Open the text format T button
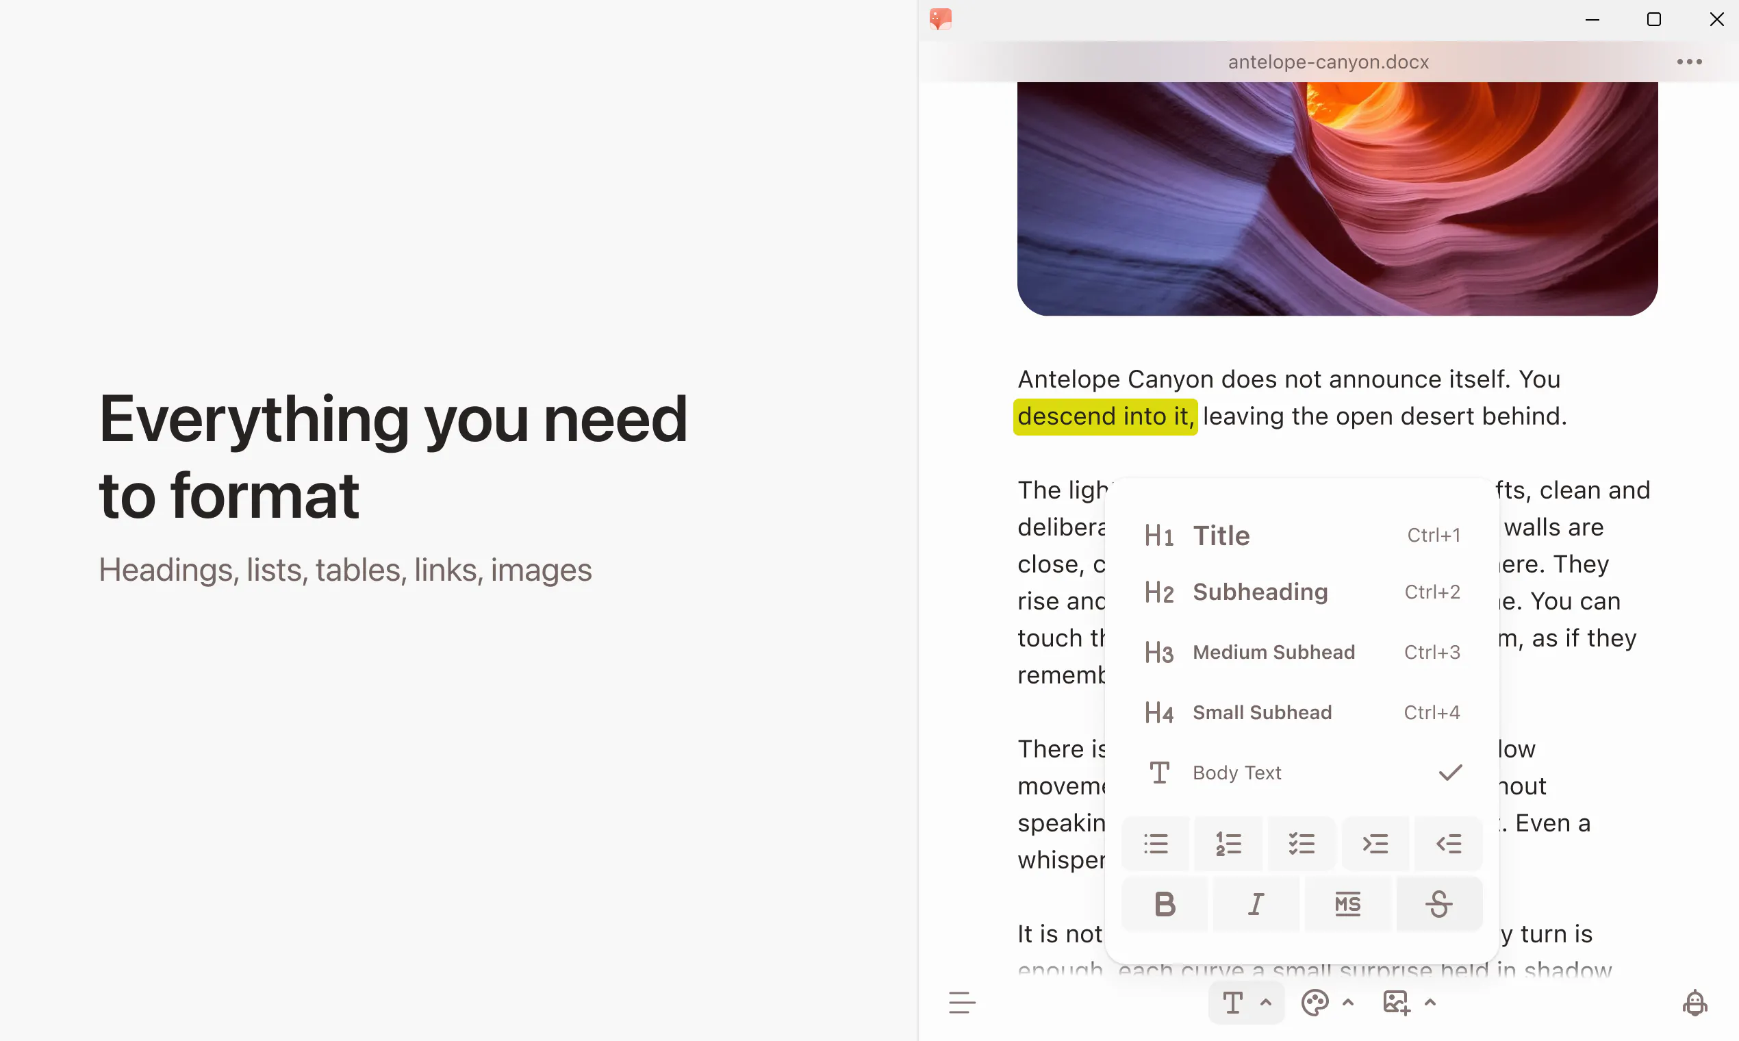The image size is (1739, 1041). [x=1233, y=1003]
